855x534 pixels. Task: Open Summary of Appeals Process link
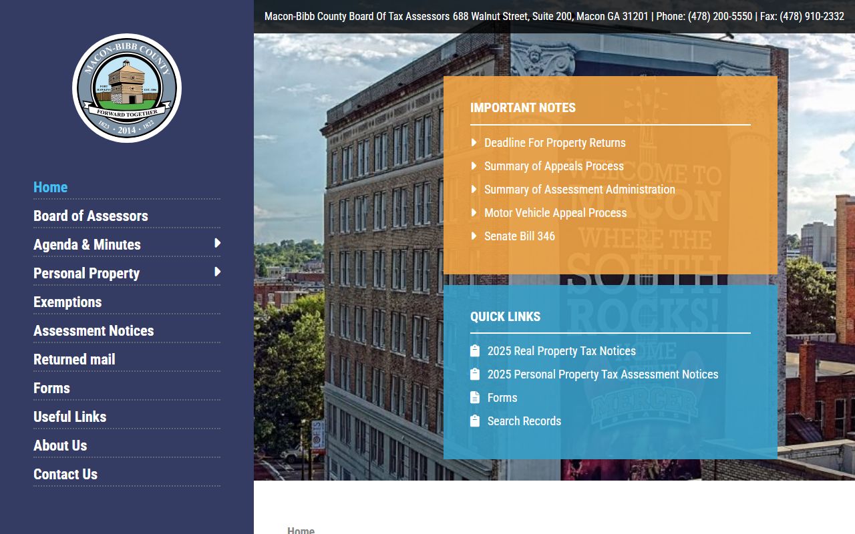coord(554,166)
